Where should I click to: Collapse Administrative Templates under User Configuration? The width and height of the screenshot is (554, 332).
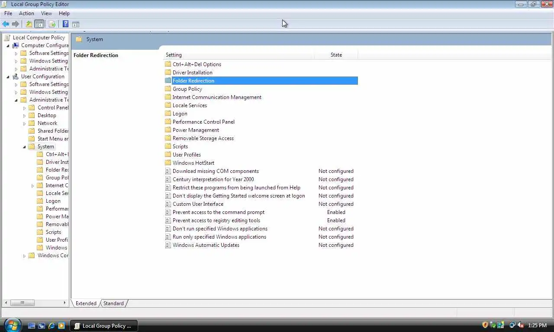(x=16, y=100)
